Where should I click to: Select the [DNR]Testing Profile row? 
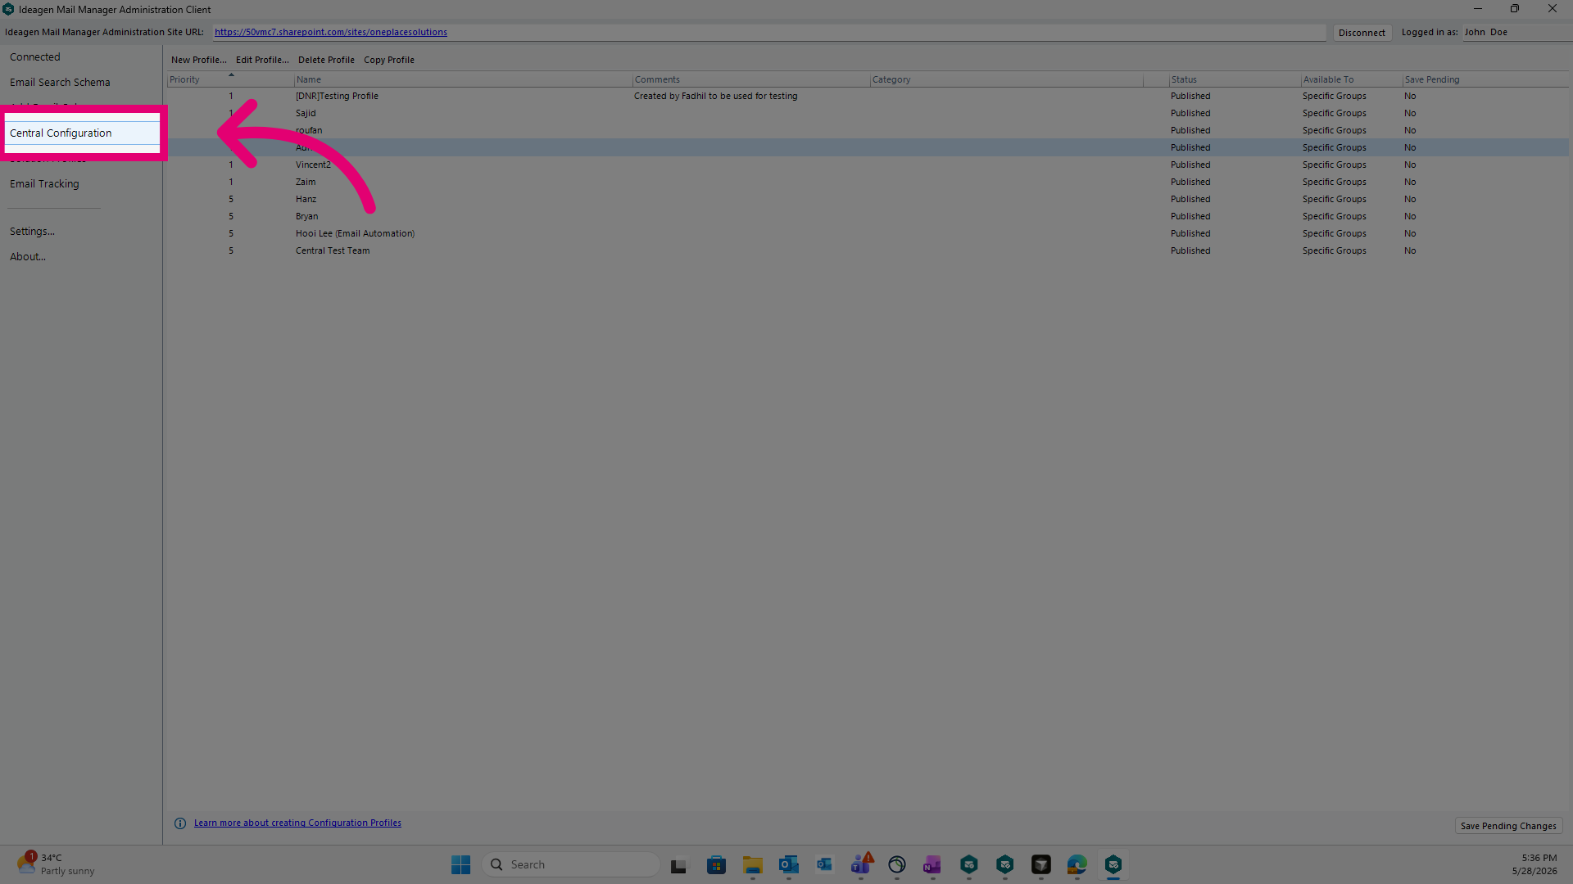868,96
